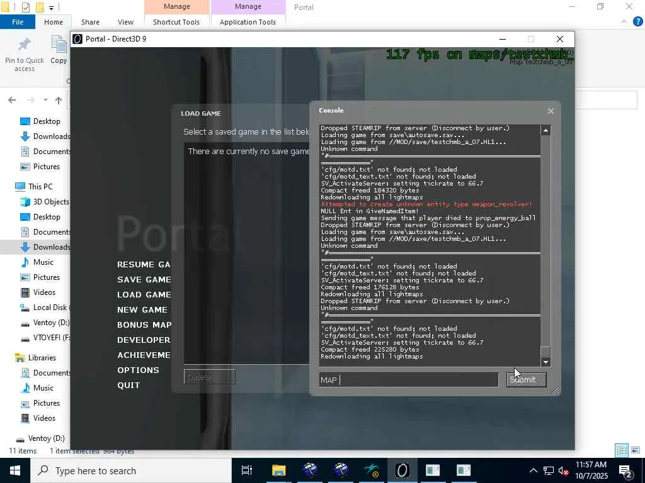Click the Copy icon in File Explorer ribbon

59,45
